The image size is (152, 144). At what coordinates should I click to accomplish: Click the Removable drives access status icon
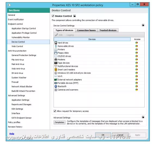[136, 46]
